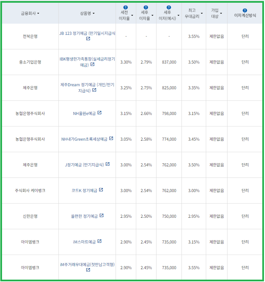This screenshot has width=265, height=282.
Task: Open help icon above 이자계산방식
Action: pos(245,10)
